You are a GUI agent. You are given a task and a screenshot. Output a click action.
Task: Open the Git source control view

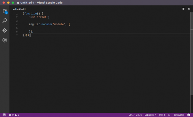[x=5, y=30]
